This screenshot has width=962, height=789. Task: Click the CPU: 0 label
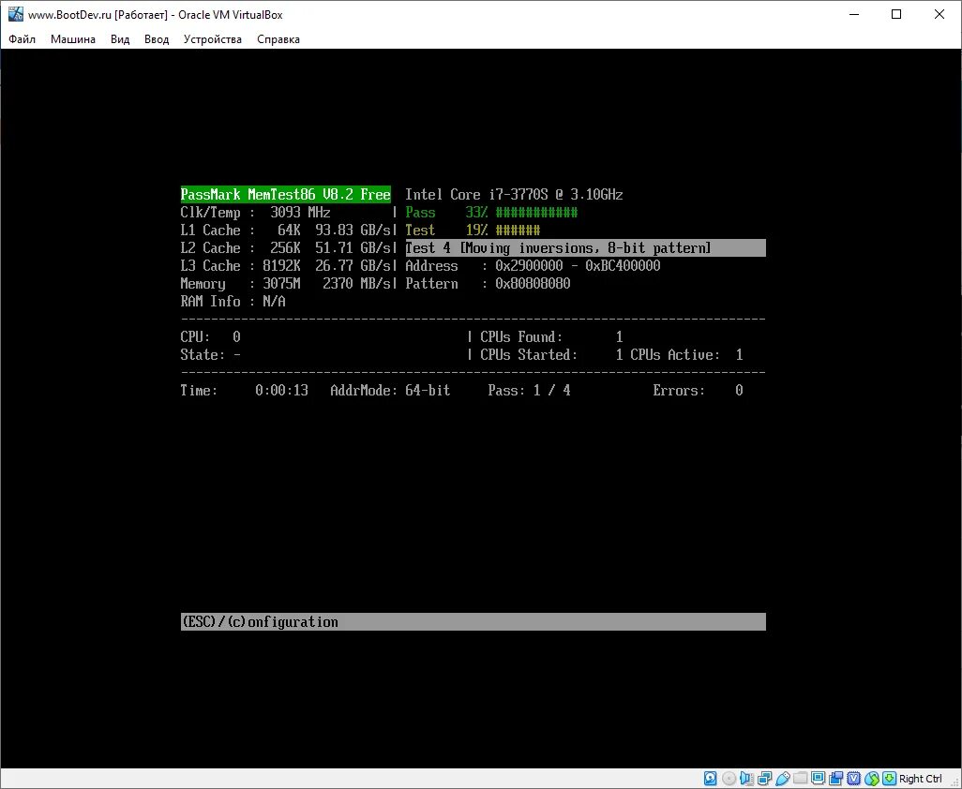pyautogui.click(x=210, y=336)
